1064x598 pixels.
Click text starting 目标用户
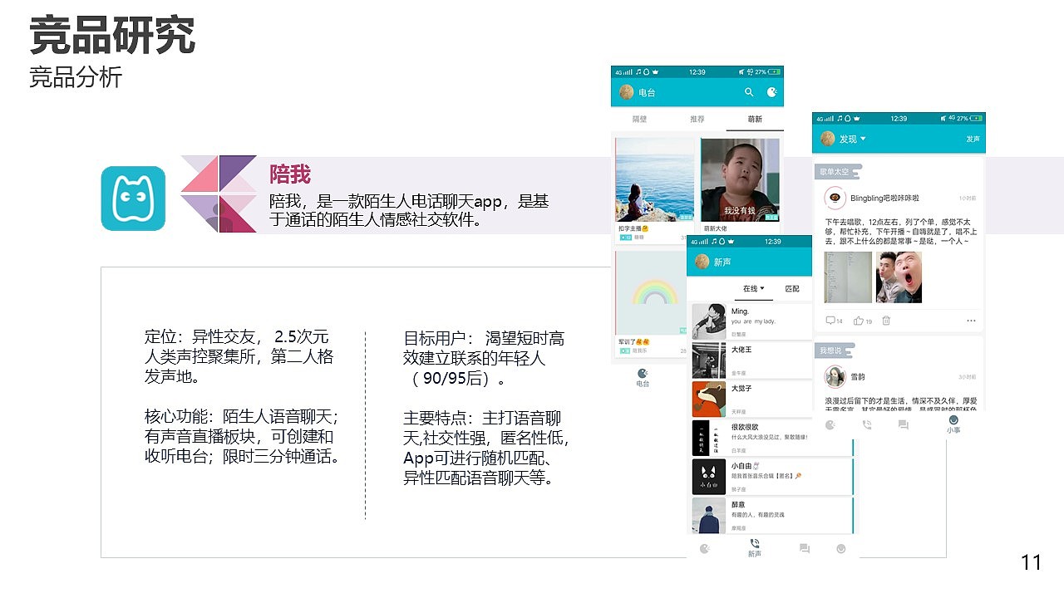pos(484,359)
